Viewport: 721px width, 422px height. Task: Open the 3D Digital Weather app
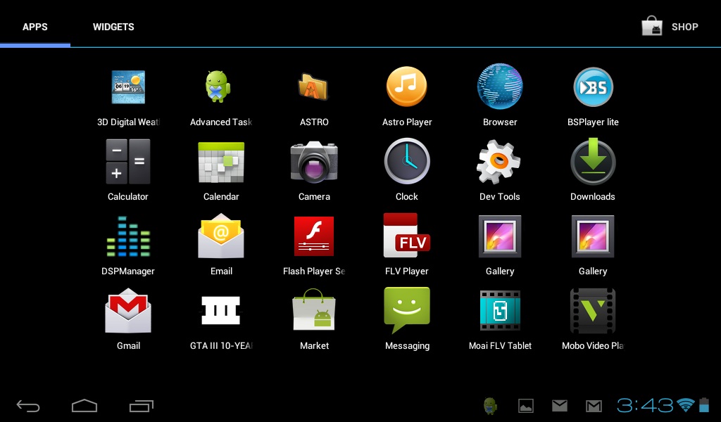[128, 87]
